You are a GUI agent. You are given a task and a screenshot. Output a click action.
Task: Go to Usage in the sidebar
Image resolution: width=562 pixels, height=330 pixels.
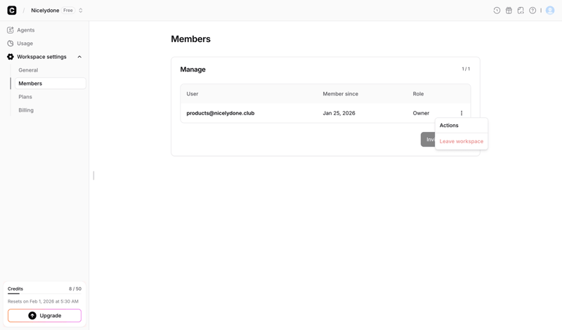tap(25, 44)
